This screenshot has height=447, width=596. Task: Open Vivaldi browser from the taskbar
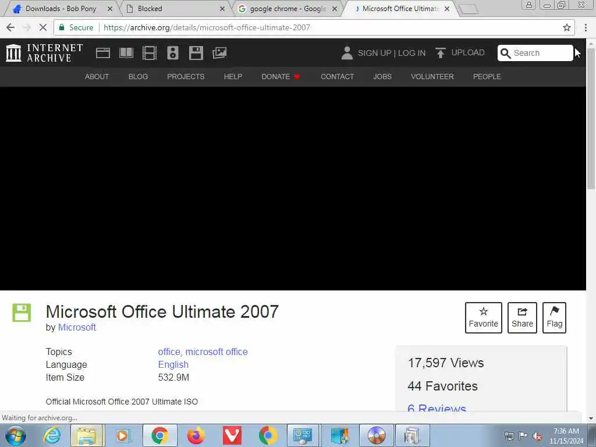[x=232, y=435]
